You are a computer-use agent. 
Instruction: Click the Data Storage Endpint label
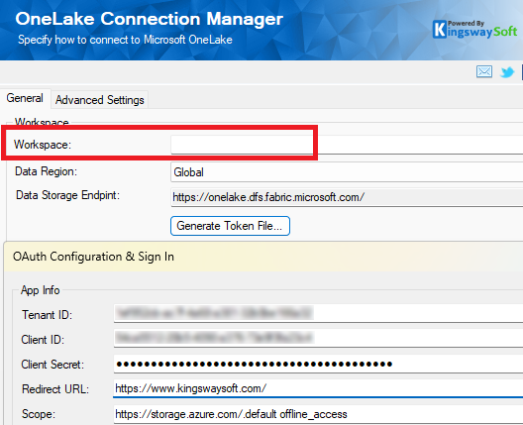[67, 195]
